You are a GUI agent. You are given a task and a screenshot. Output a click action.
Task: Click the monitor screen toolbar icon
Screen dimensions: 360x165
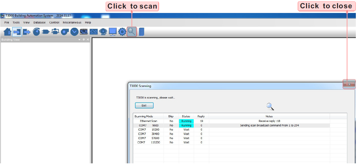click(x=113, y=32)
